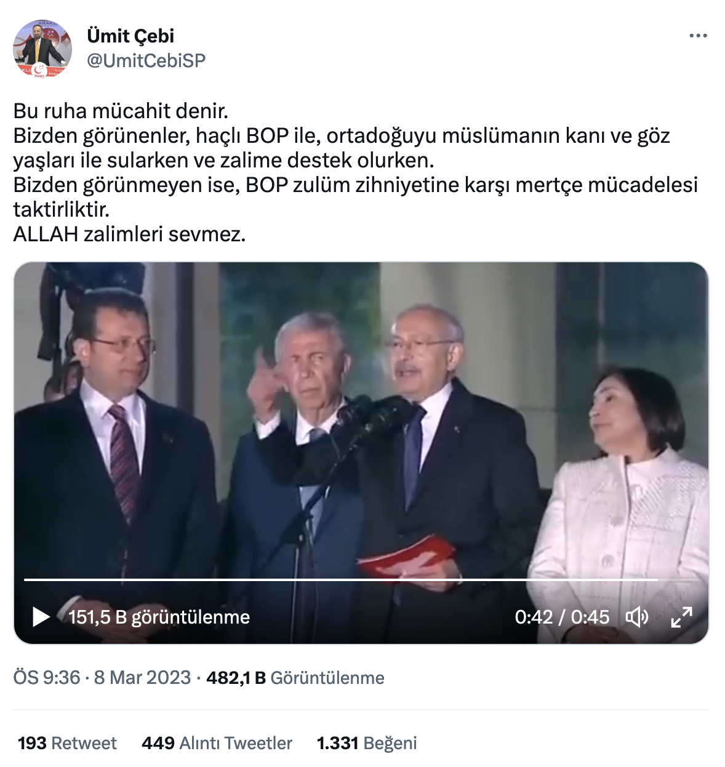Click the 151,5 B görüntülenme video counter
The width and height of the screenshot is (725, 767).
[159, 617]
